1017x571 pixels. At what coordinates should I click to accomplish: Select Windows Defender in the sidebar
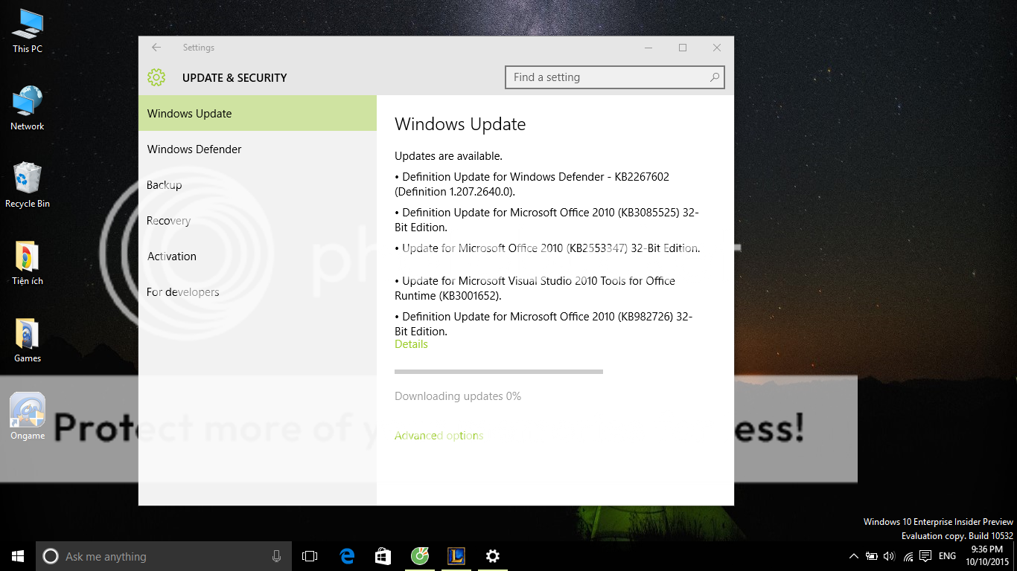tap(194, 149)
